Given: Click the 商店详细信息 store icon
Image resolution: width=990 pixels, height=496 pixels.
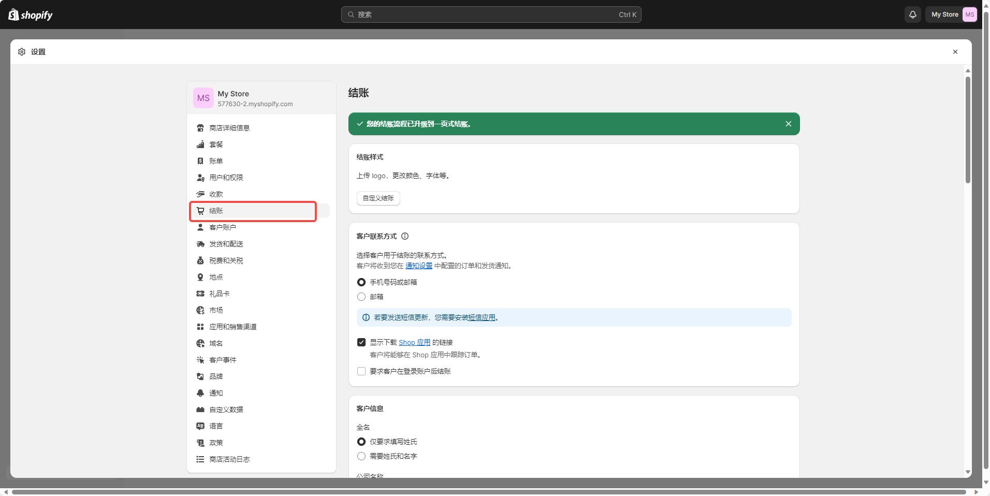Looking at the screenshot, I should click(200, 128).
